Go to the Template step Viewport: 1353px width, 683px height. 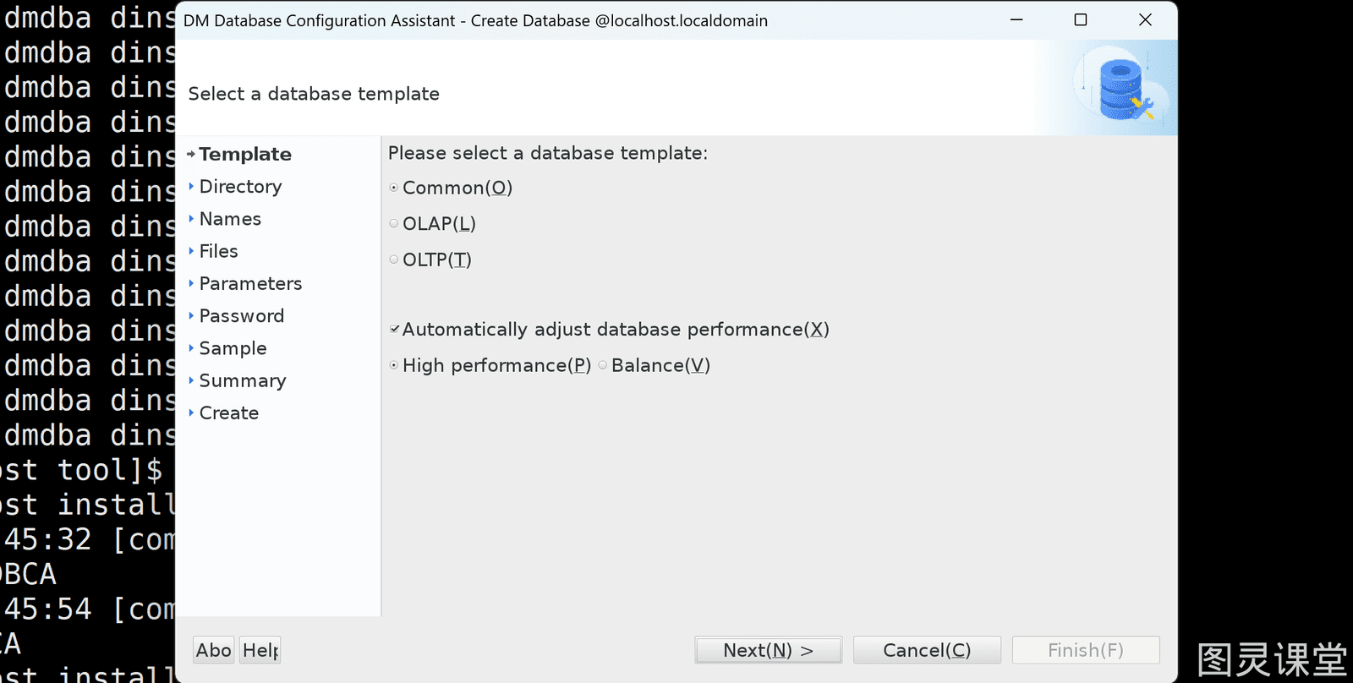(245, 154)
